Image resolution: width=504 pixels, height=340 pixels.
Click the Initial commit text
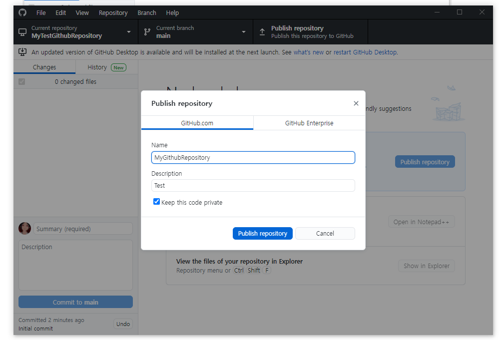coord(35,329)
